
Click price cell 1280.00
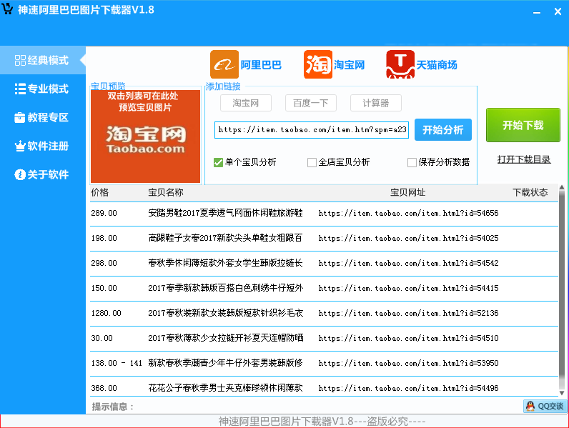click(x=106, y=314)
